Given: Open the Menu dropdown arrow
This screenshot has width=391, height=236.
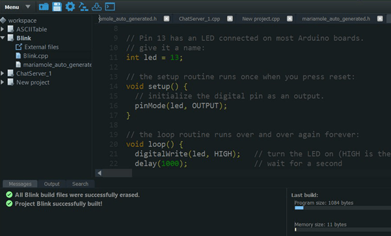Looking at the screenshot, I should click(28, 7).
